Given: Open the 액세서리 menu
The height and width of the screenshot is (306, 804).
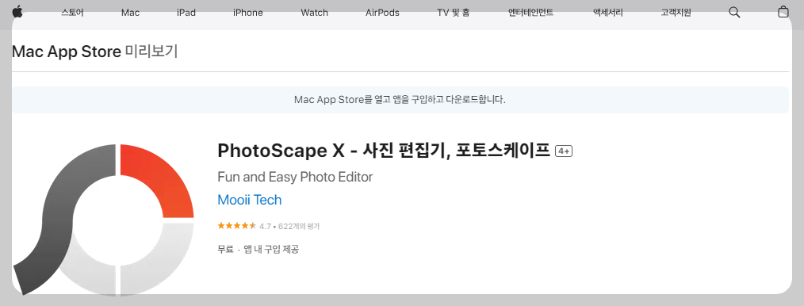Looking at the screenshot, I should point(607,13).
